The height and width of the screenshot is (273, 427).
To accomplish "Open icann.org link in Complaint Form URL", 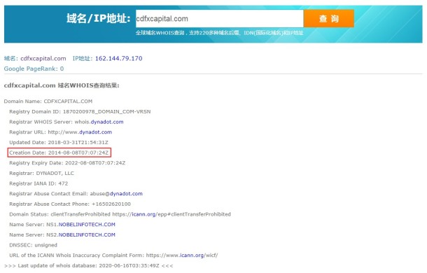I will (x=192, y=255).
